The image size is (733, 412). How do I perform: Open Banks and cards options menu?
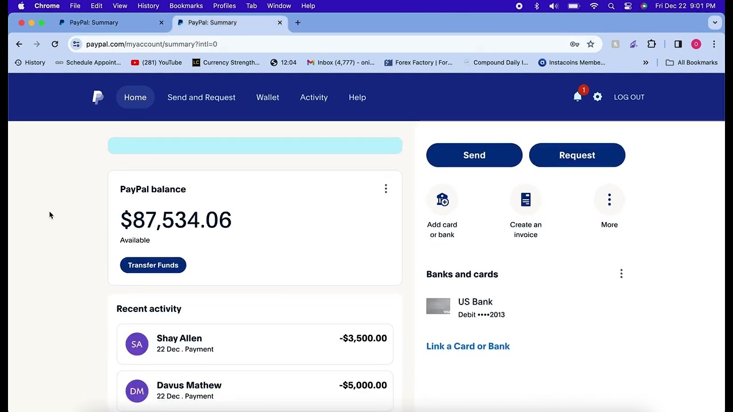click(x=621, y=274)
